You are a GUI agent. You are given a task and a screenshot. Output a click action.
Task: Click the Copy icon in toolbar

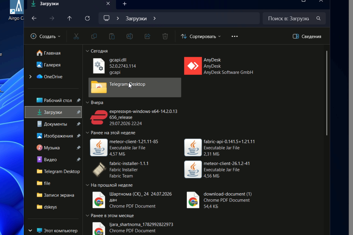tap(94, 36)
